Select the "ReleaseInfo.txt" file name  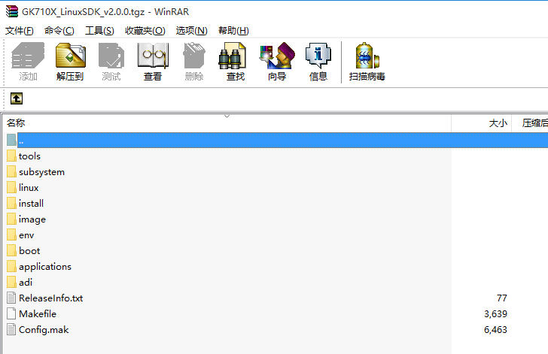pyautogui.click(x=51, y=298)
